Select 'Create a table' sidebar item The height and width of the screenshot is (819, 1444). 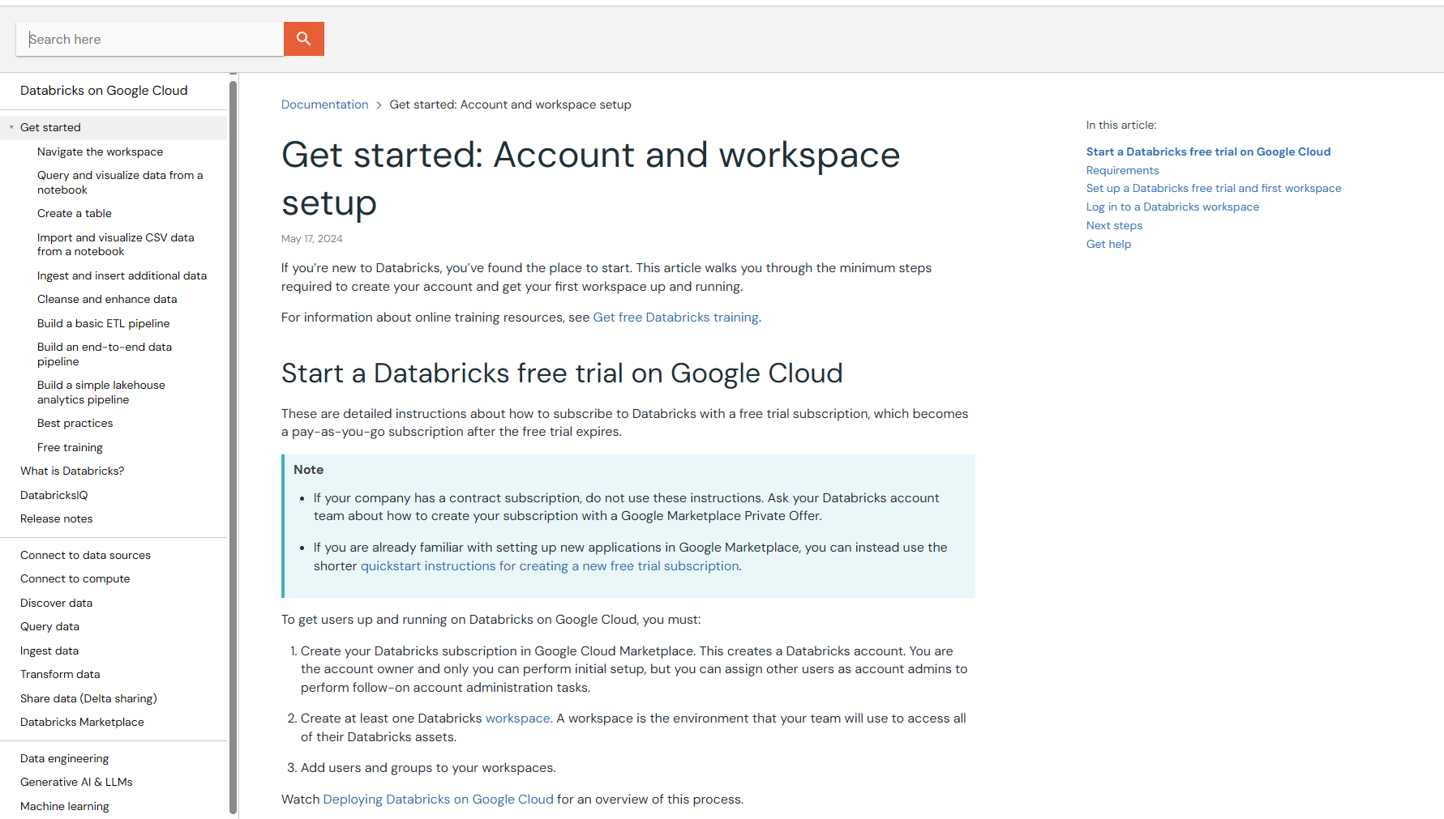75,214
